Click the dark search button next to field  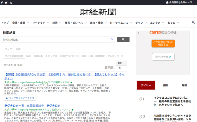coord(123,39)
